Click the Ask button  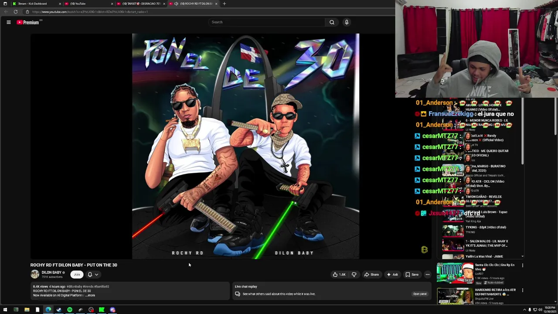coord(392,275)
